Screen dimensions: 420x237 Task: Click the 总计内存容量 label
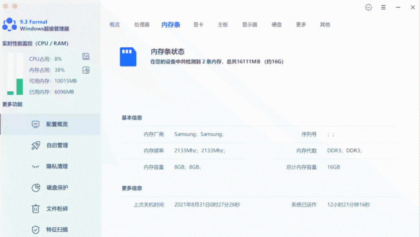pos(301,167)
